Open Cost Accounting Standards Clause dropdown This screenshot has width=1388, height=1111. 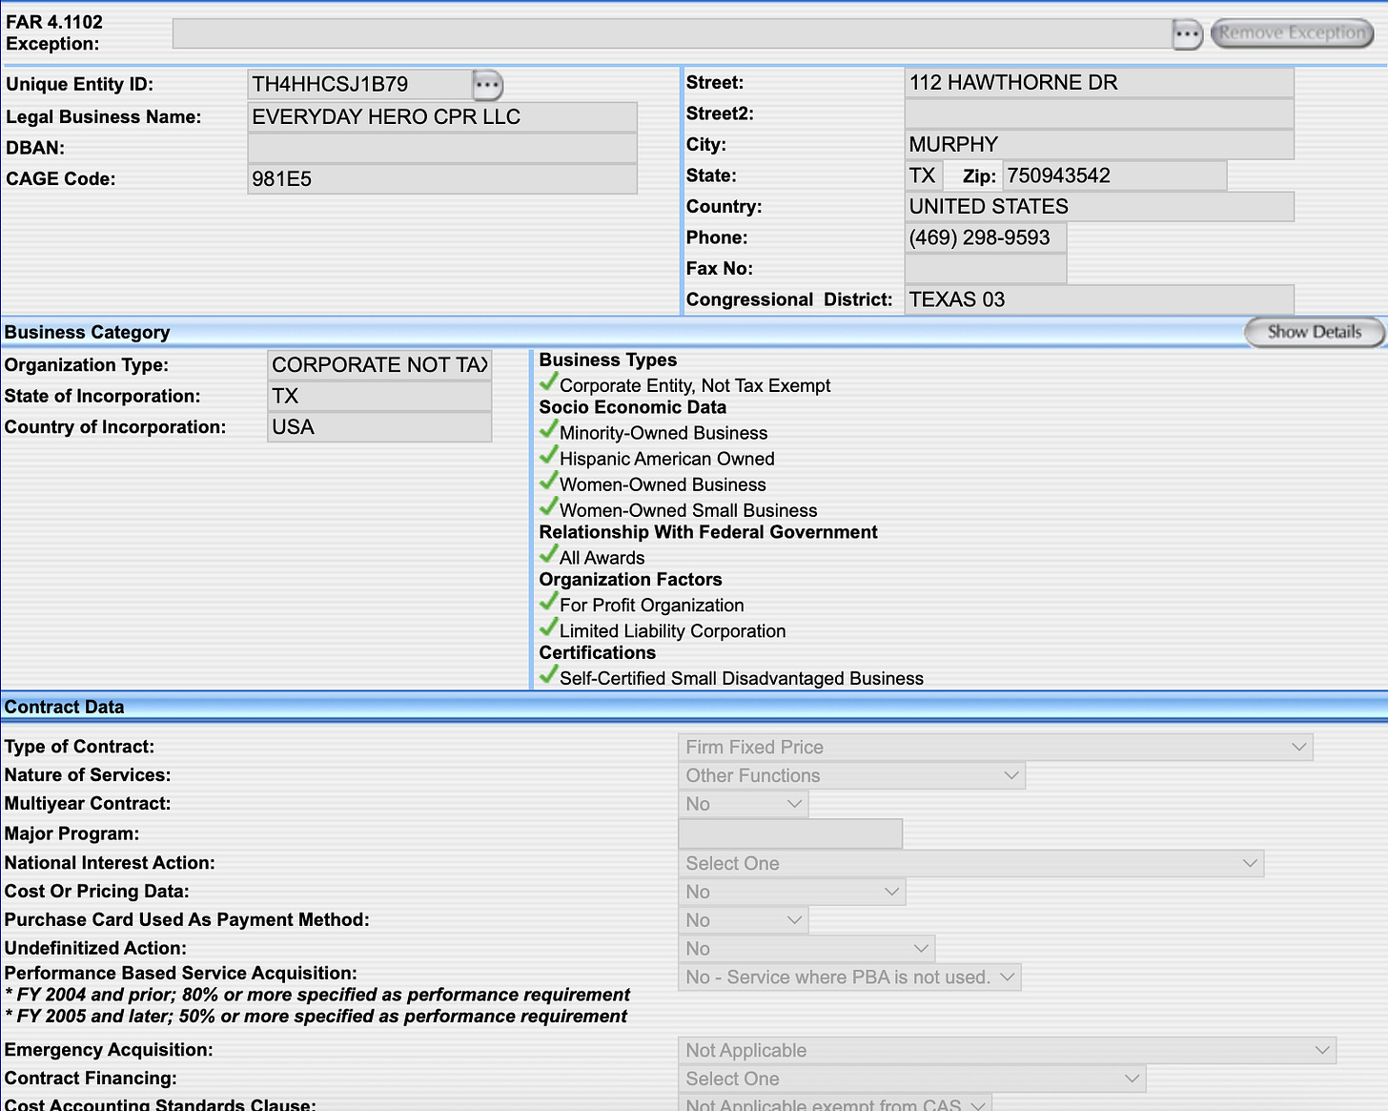(x=835, y=1103)
